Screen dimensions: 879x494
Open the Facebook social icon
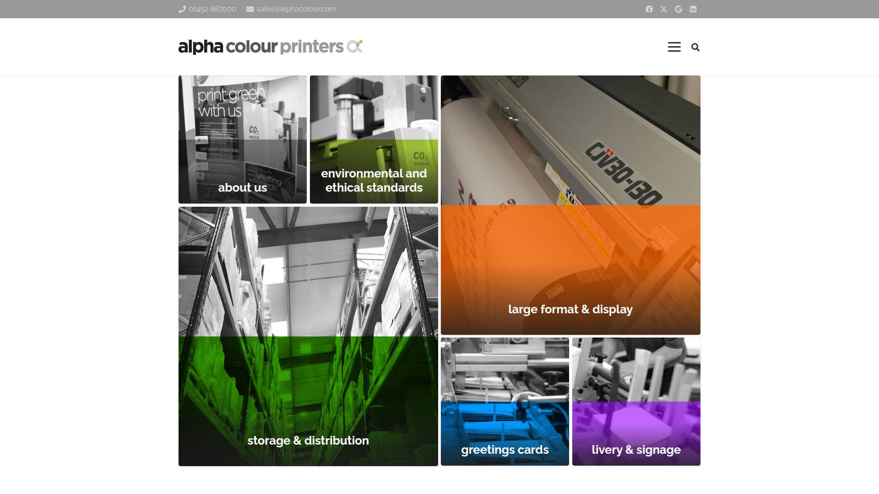point(649,9)
